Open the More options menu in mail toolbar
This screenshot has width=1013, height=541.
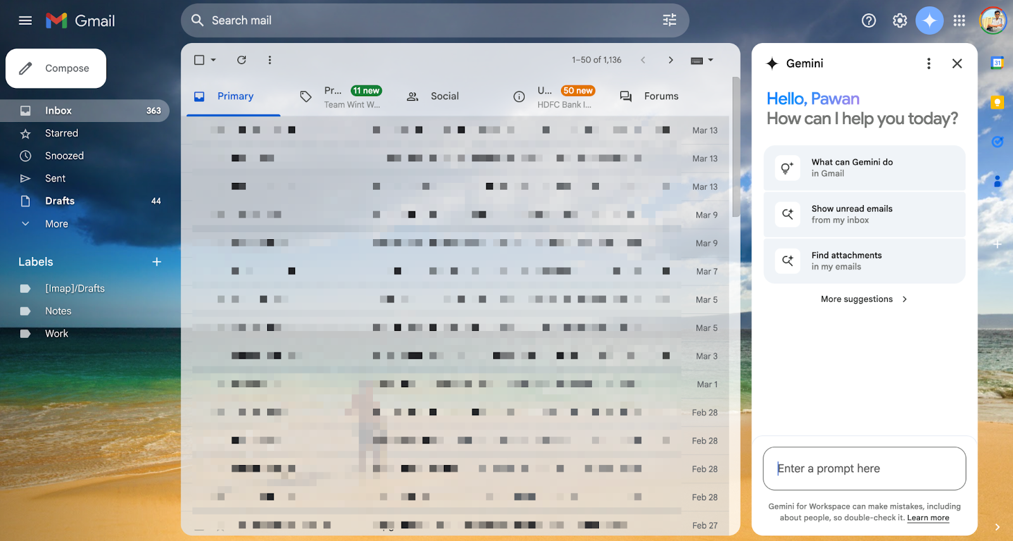click(x=270, y=60)
